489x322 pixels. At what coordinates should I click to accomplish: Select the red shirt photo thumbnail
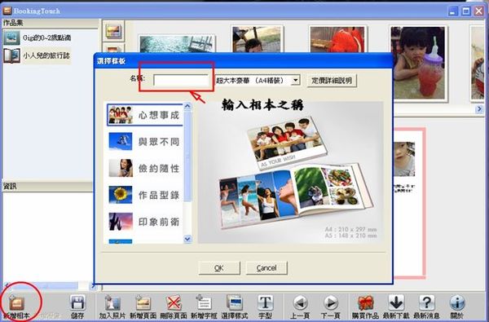tap(337, 39)
